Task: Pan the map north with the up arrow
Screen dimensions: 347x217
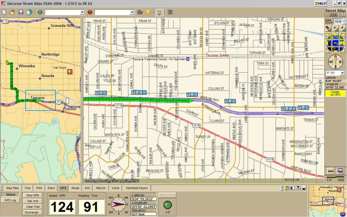Action: click(x=335, y=36)
